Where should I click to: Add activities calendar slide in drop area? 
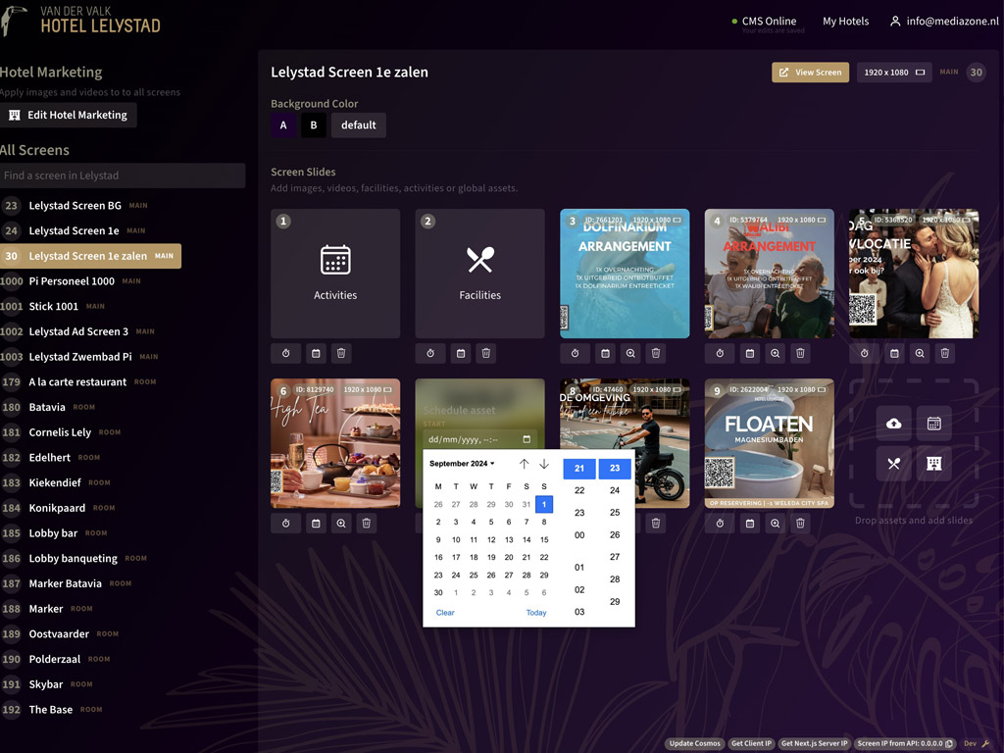(x=934, y=424)
